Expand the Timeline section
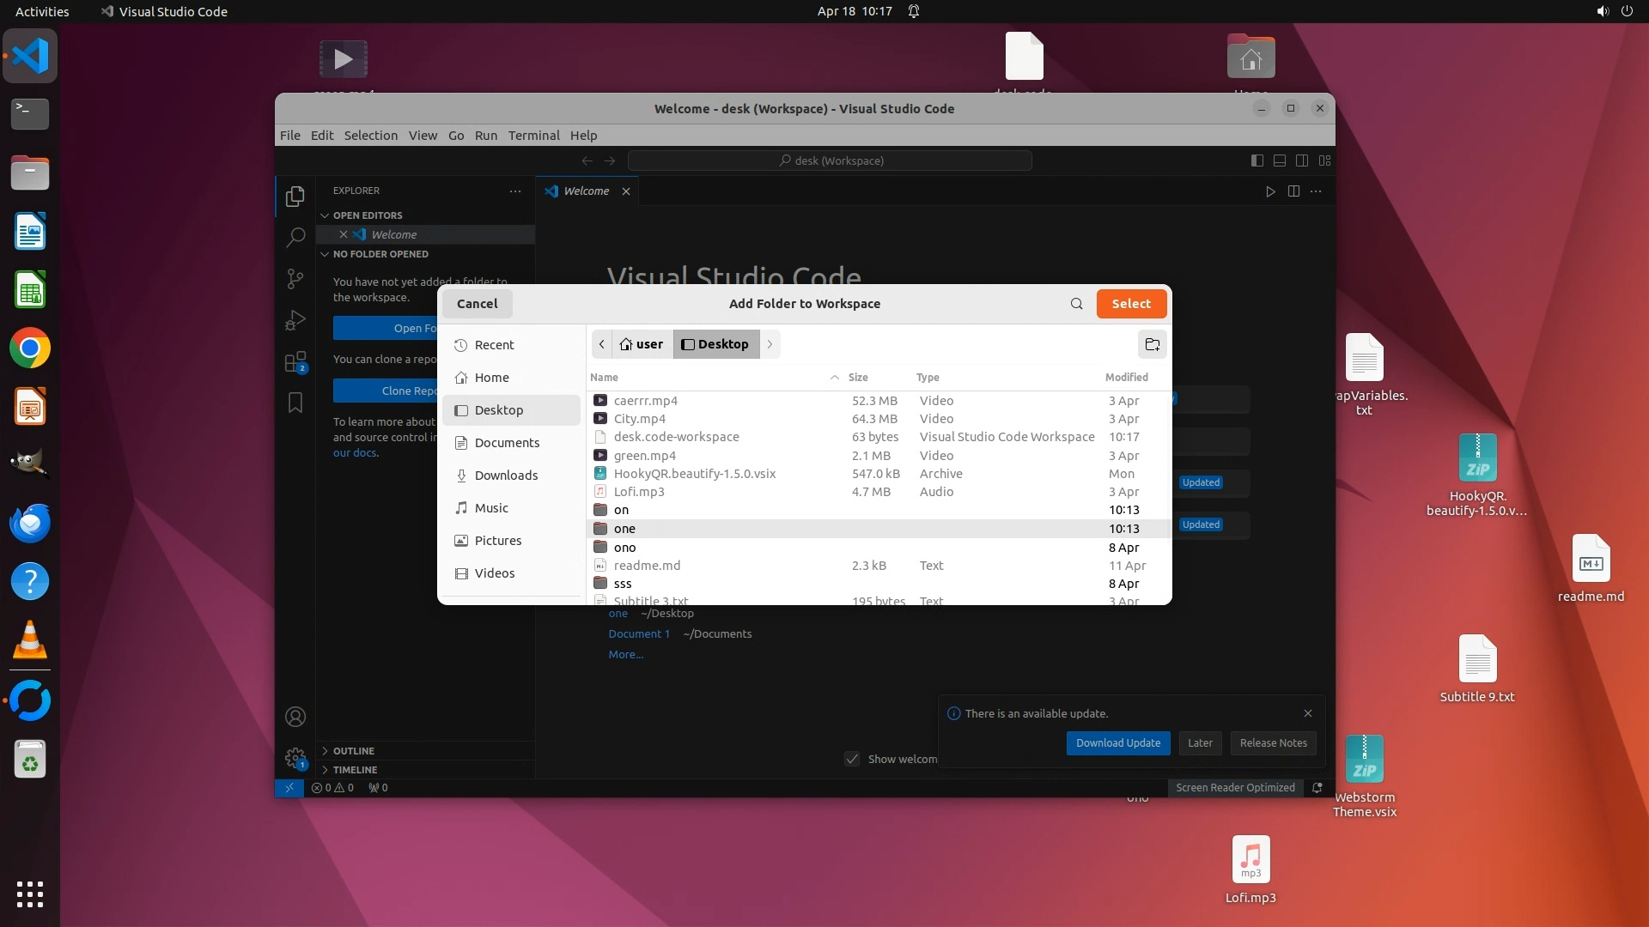 pos(355,770)
